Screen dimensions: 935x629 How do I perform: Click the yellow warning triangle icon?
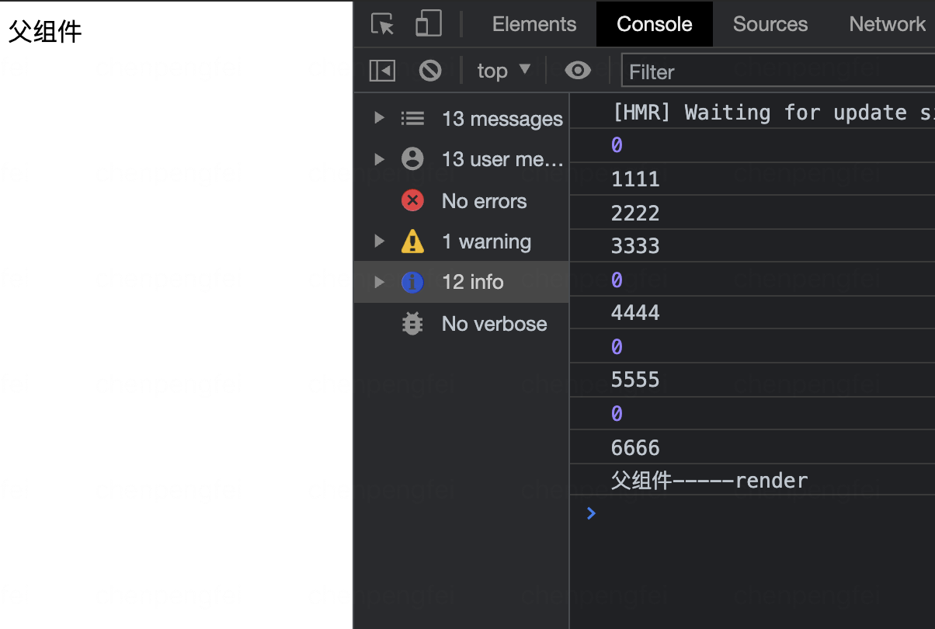(412, 241)
